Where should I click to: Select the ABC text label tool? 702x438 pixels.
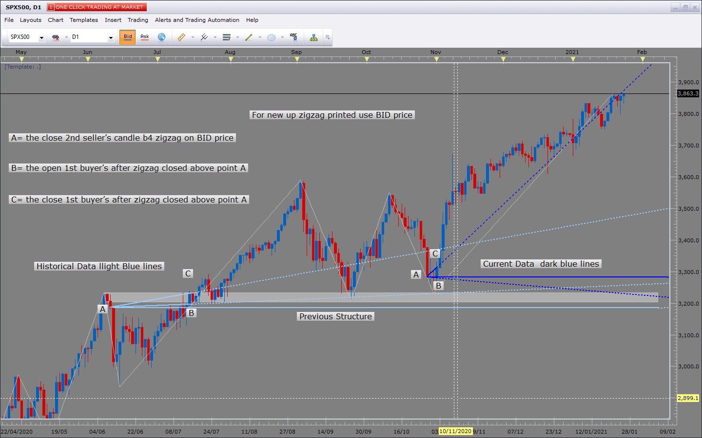[293, 37]
